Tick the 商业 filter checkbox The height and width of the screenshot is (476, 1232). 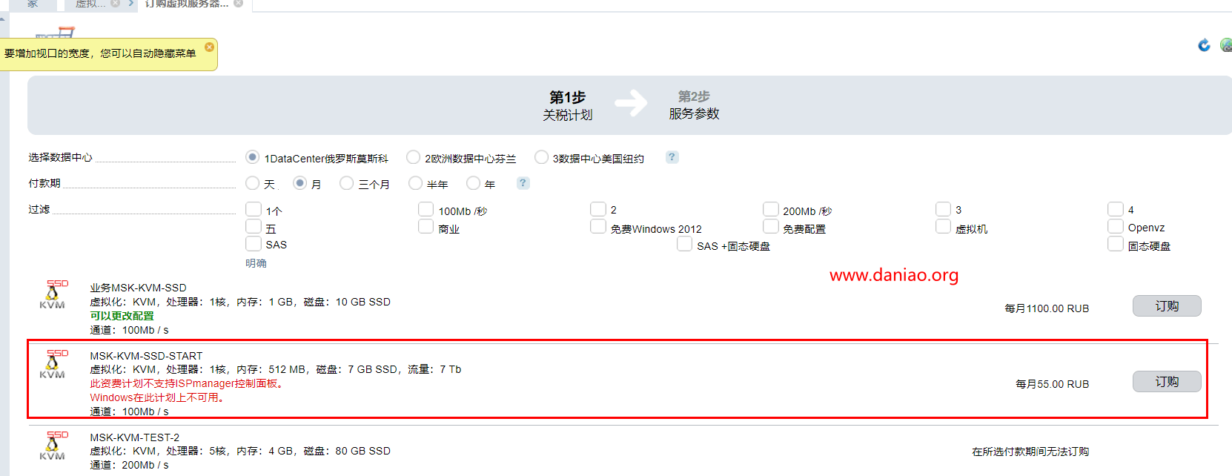point(425,226)
